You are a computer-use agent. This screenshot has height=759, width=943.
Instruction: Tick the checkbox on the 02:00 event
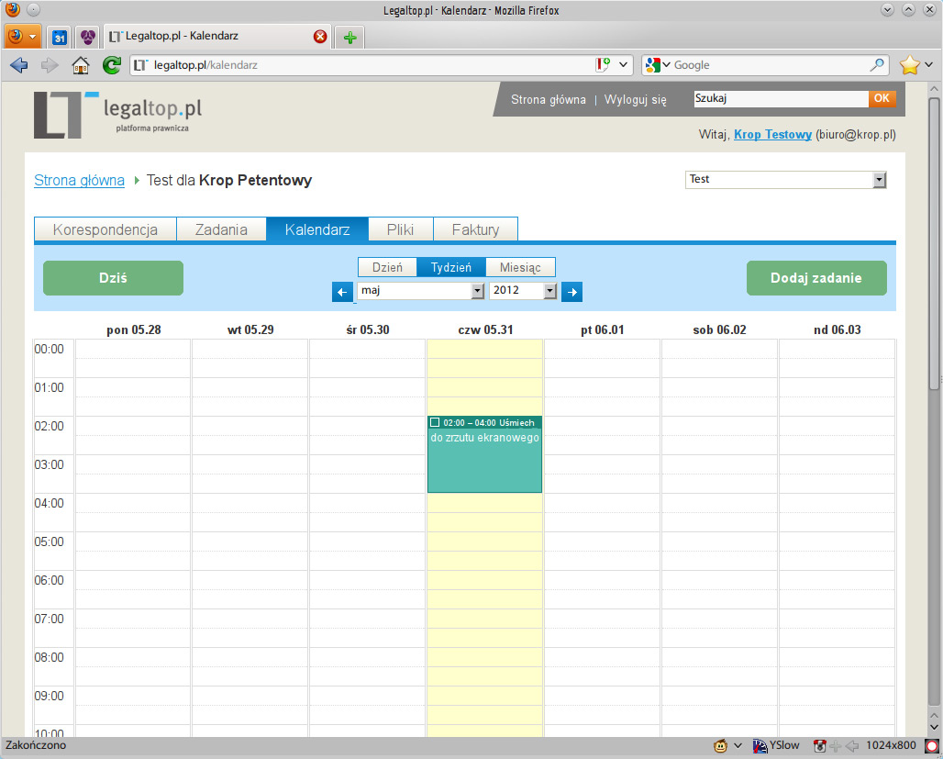[x=435, y=422]
